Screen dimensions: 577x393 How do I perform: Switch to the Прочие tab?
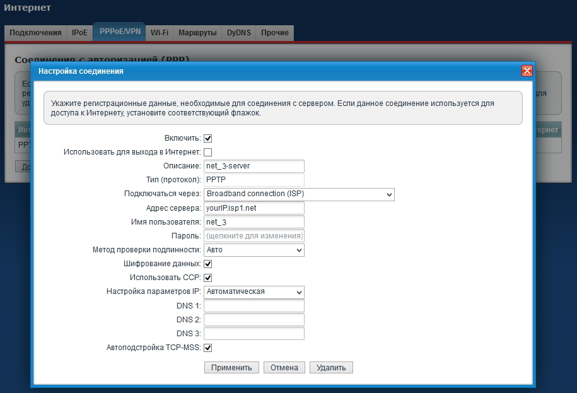click(274, 33)
